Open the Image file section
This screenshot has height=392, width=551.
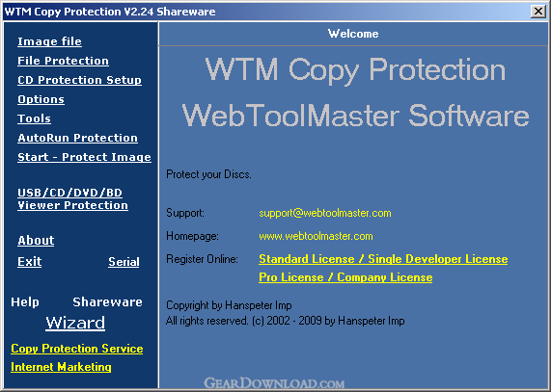pos(49,41)
